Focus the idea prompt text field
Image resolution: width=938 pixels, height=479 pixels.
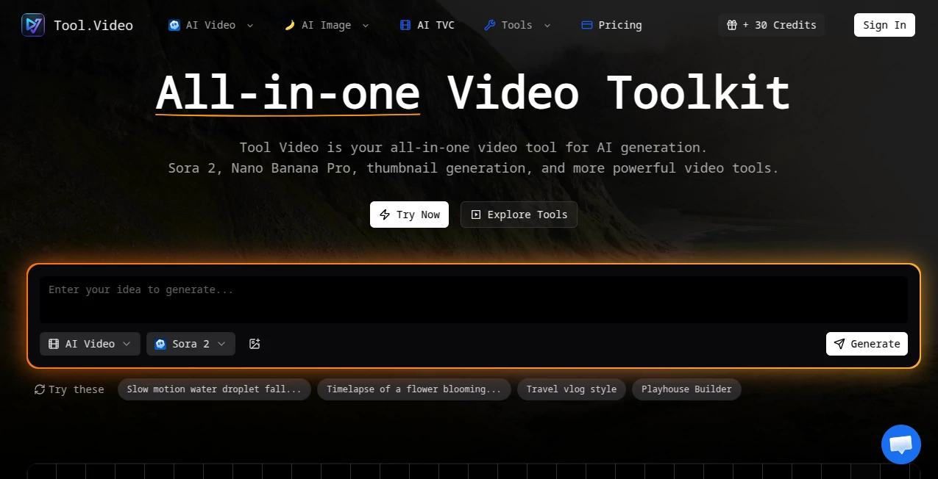473,300
